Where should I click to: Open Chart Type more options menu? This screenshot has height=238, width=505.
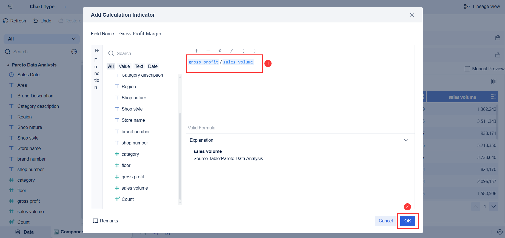coord(65,6)
